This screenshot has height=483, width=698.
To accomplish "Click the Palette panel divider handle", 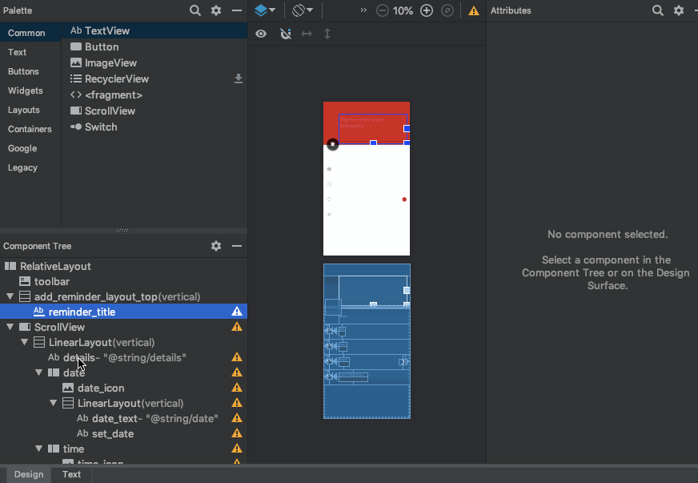I will click(122, 231).
